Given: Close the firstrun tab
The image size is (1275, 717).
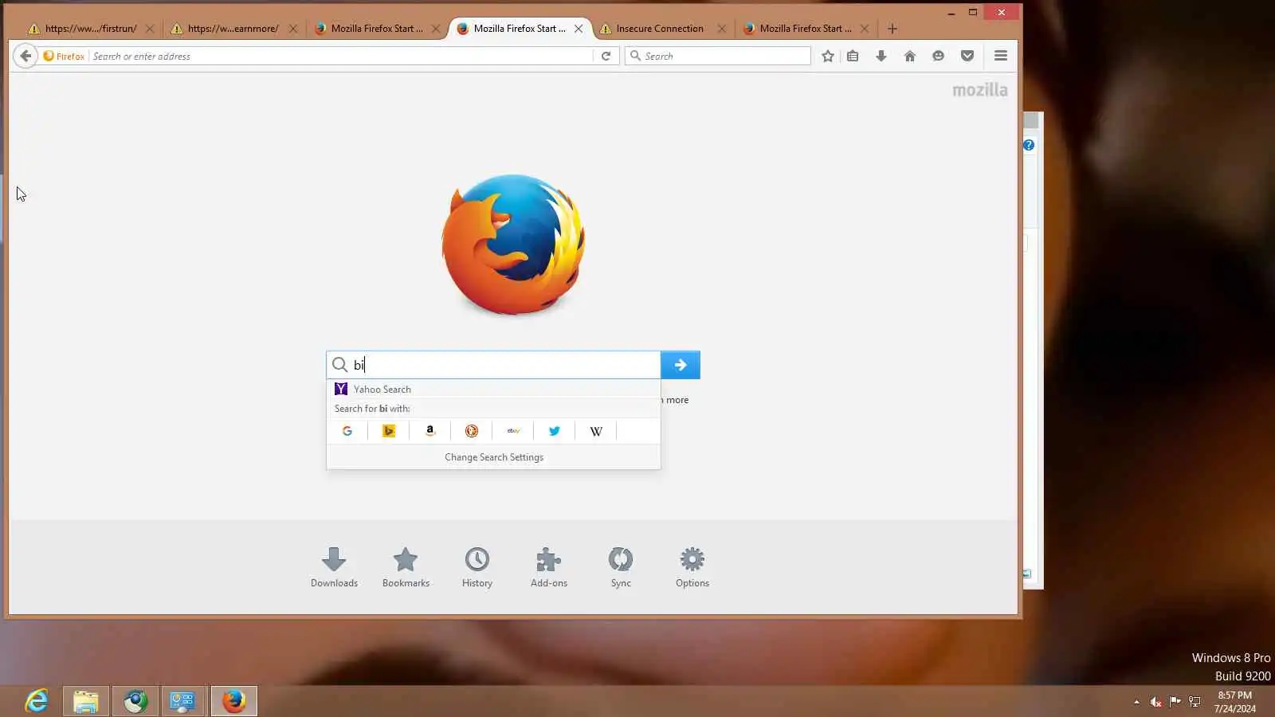Looking at the screenshot, I should [150, 29].
